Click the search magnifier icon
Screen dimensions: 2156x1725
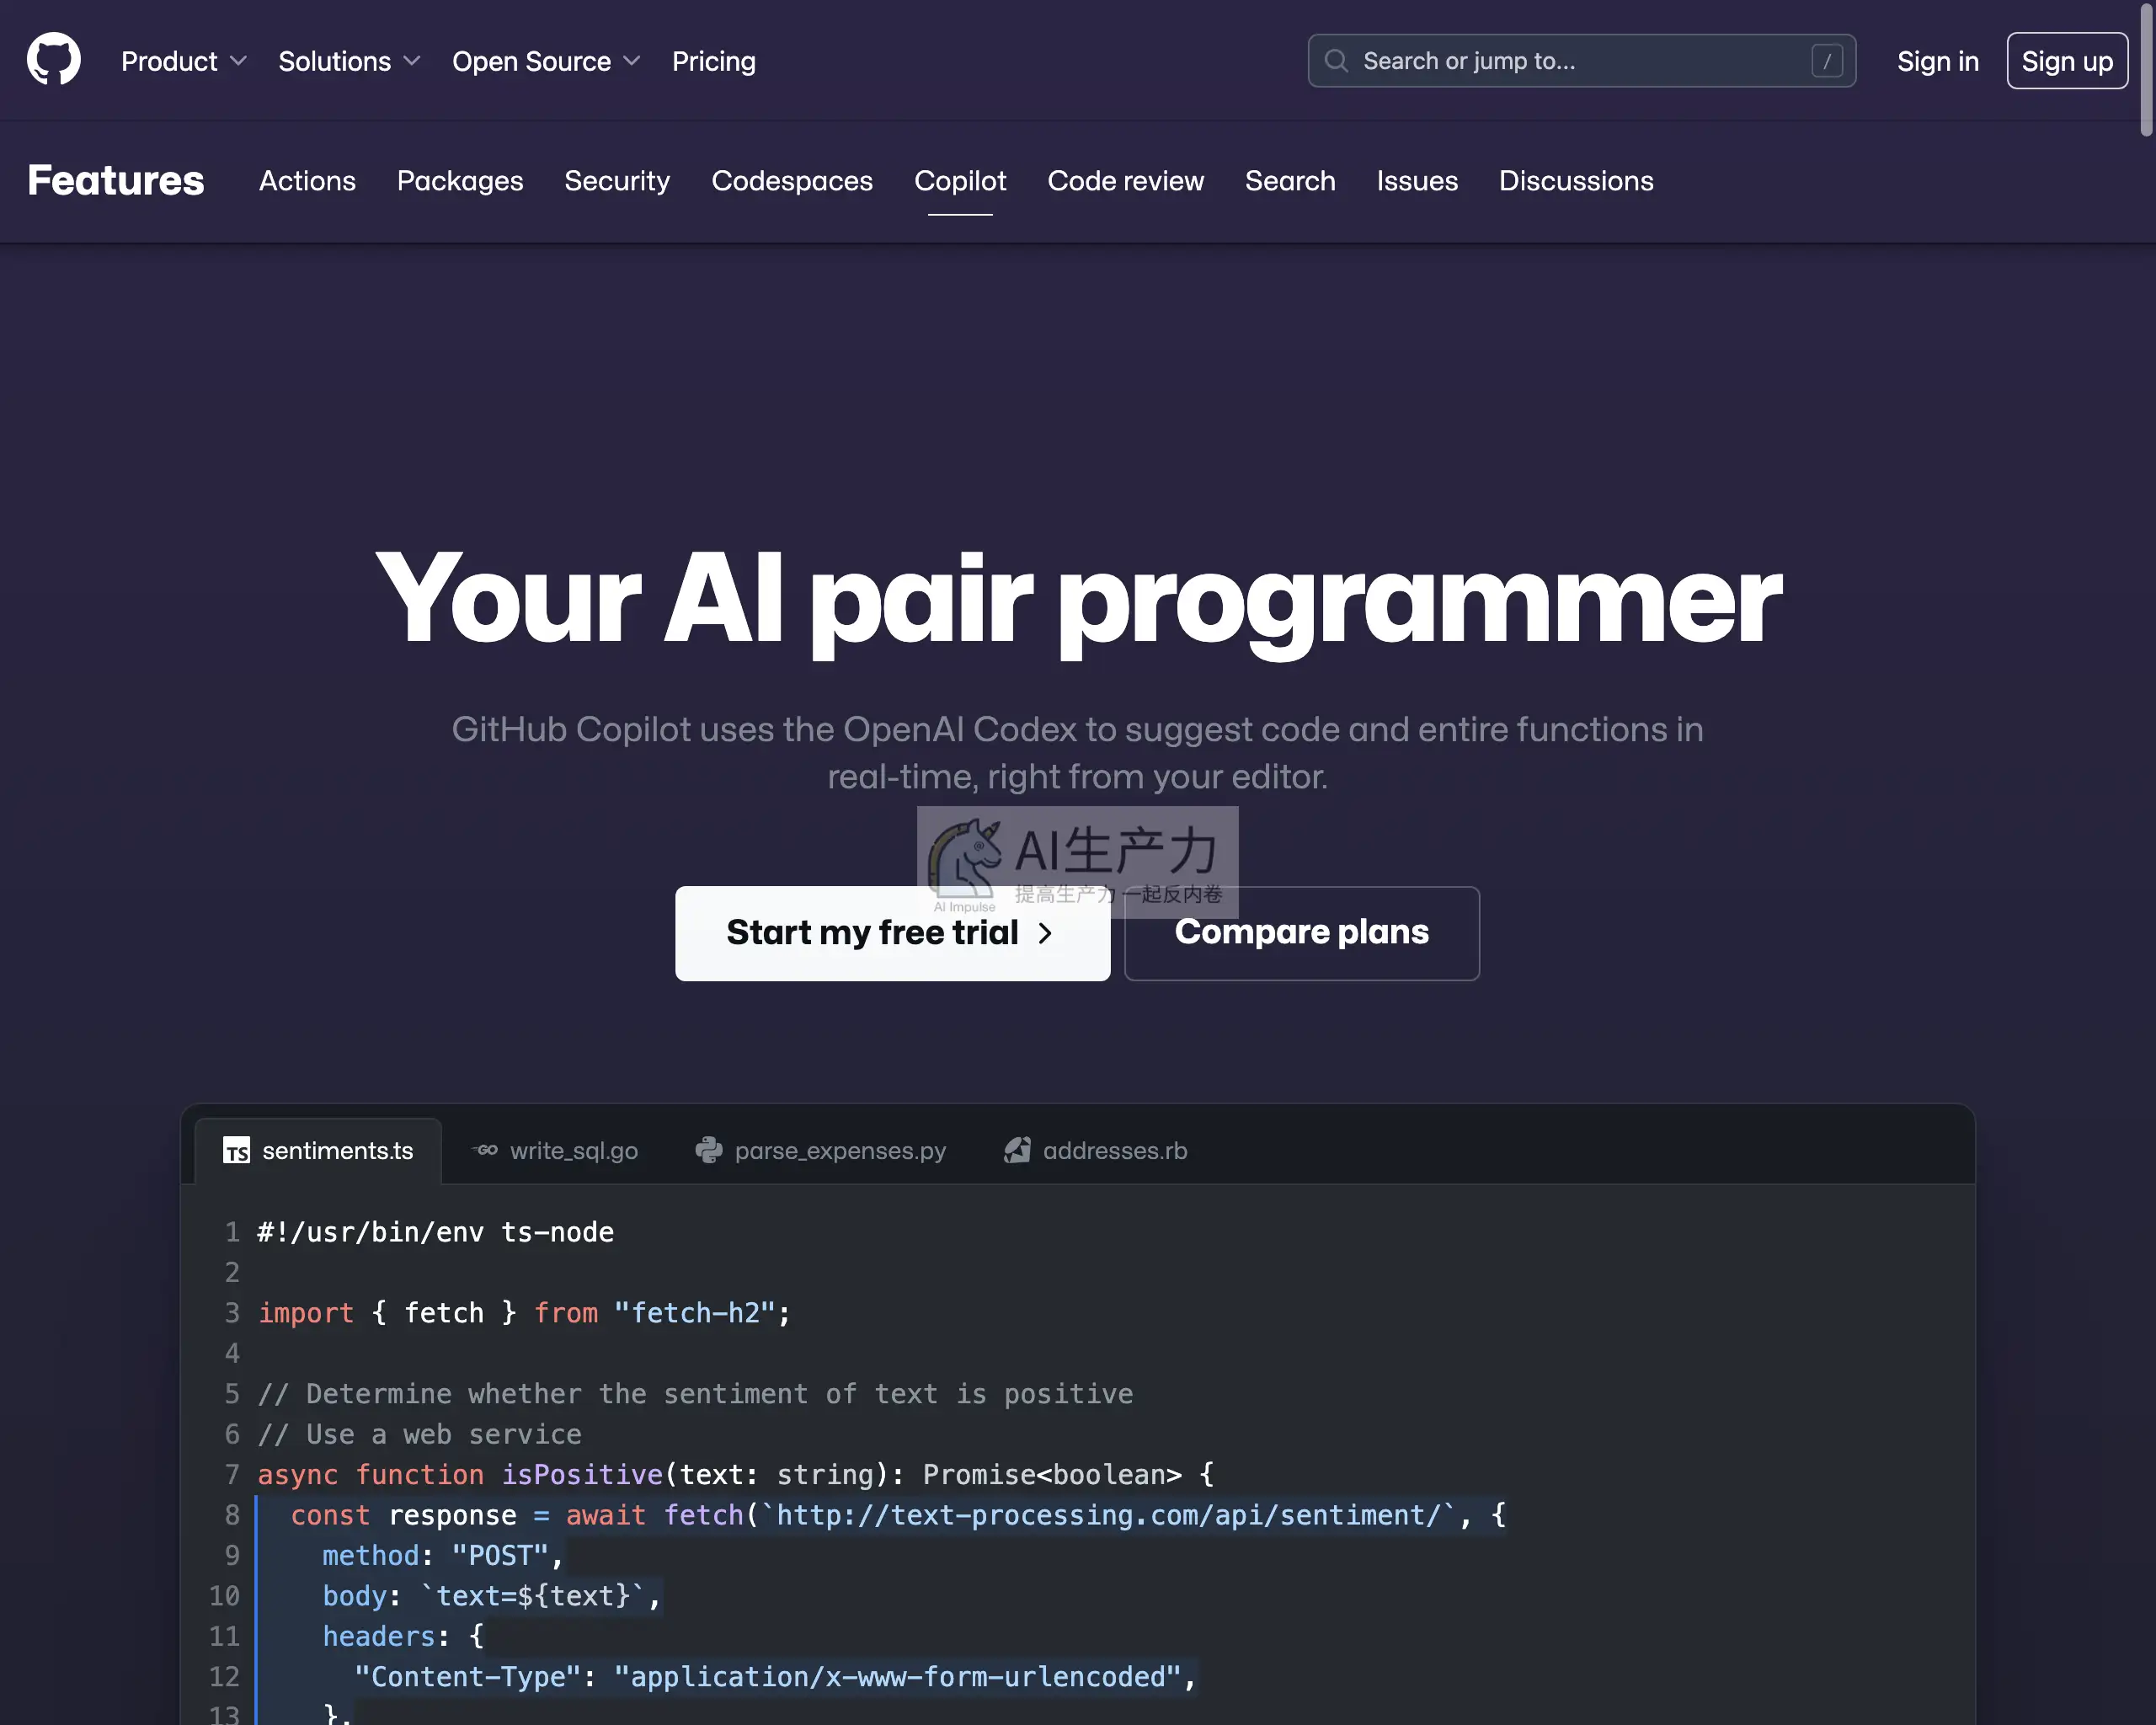[x=1336, y=61]
